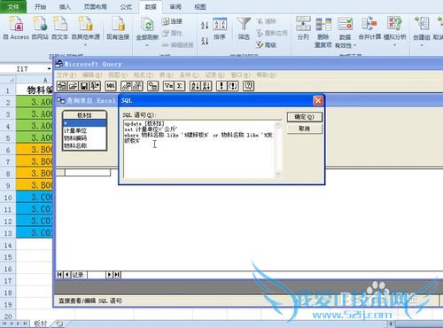443x328 pixels.
Task: Open the 文件 menu in Microsoft Query
Action: pos(66,75)
